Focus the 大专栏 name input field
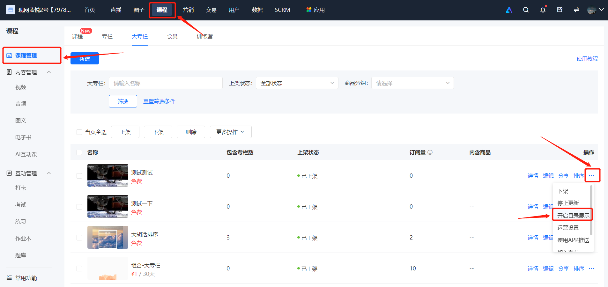 pyautogui.click(x=166, y=83)
